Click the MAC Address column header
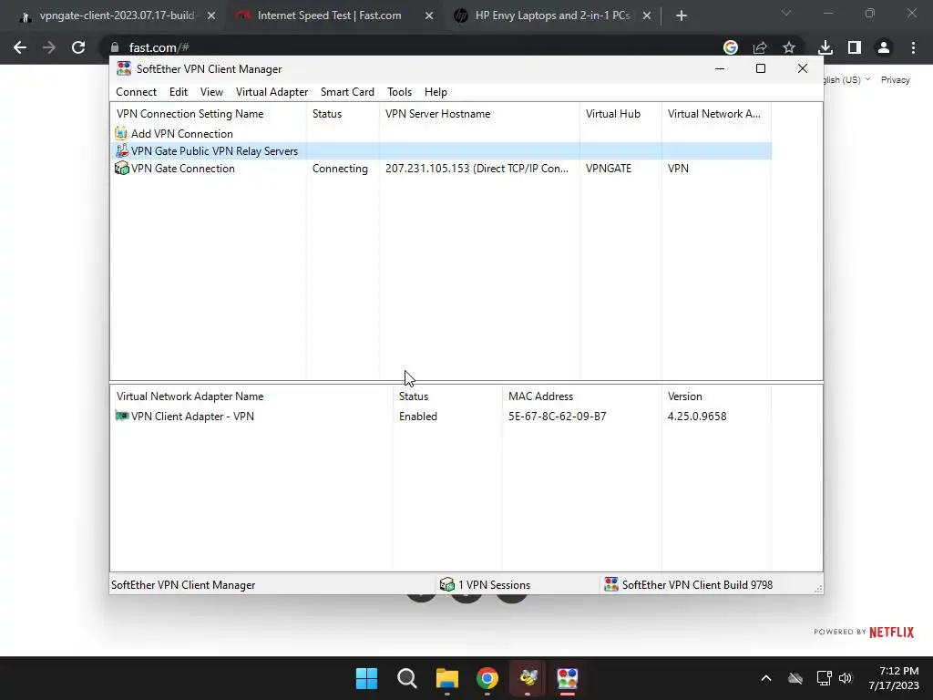 [582, 396]
